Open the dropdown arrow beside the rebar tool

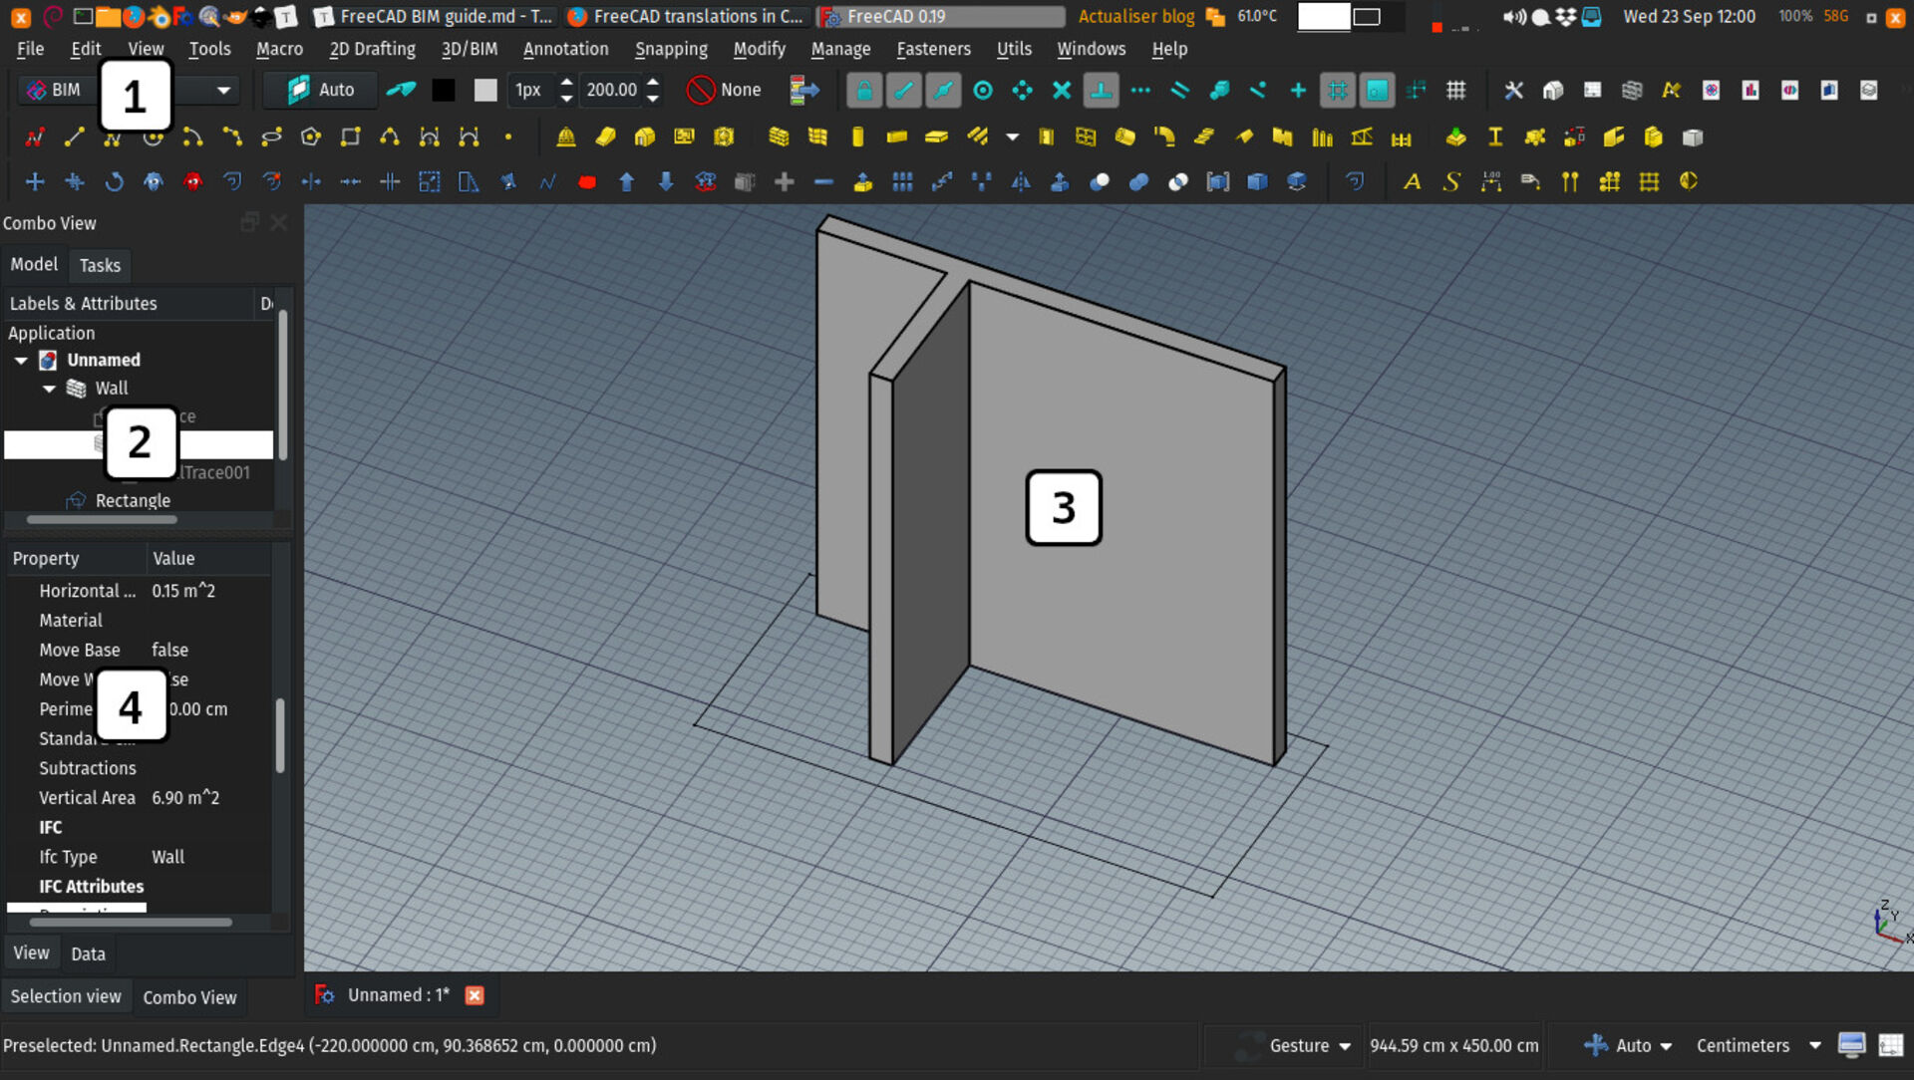pos(1012,137)
